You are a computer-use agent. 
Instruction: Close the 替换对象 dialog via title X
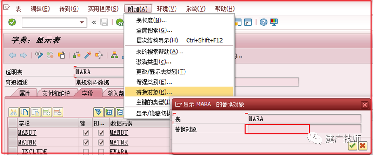click(364, 105)
